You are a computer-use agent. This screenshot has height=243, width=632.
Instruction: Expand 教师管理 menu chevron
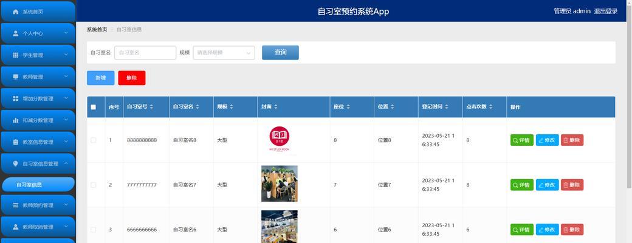coord(66,77)
